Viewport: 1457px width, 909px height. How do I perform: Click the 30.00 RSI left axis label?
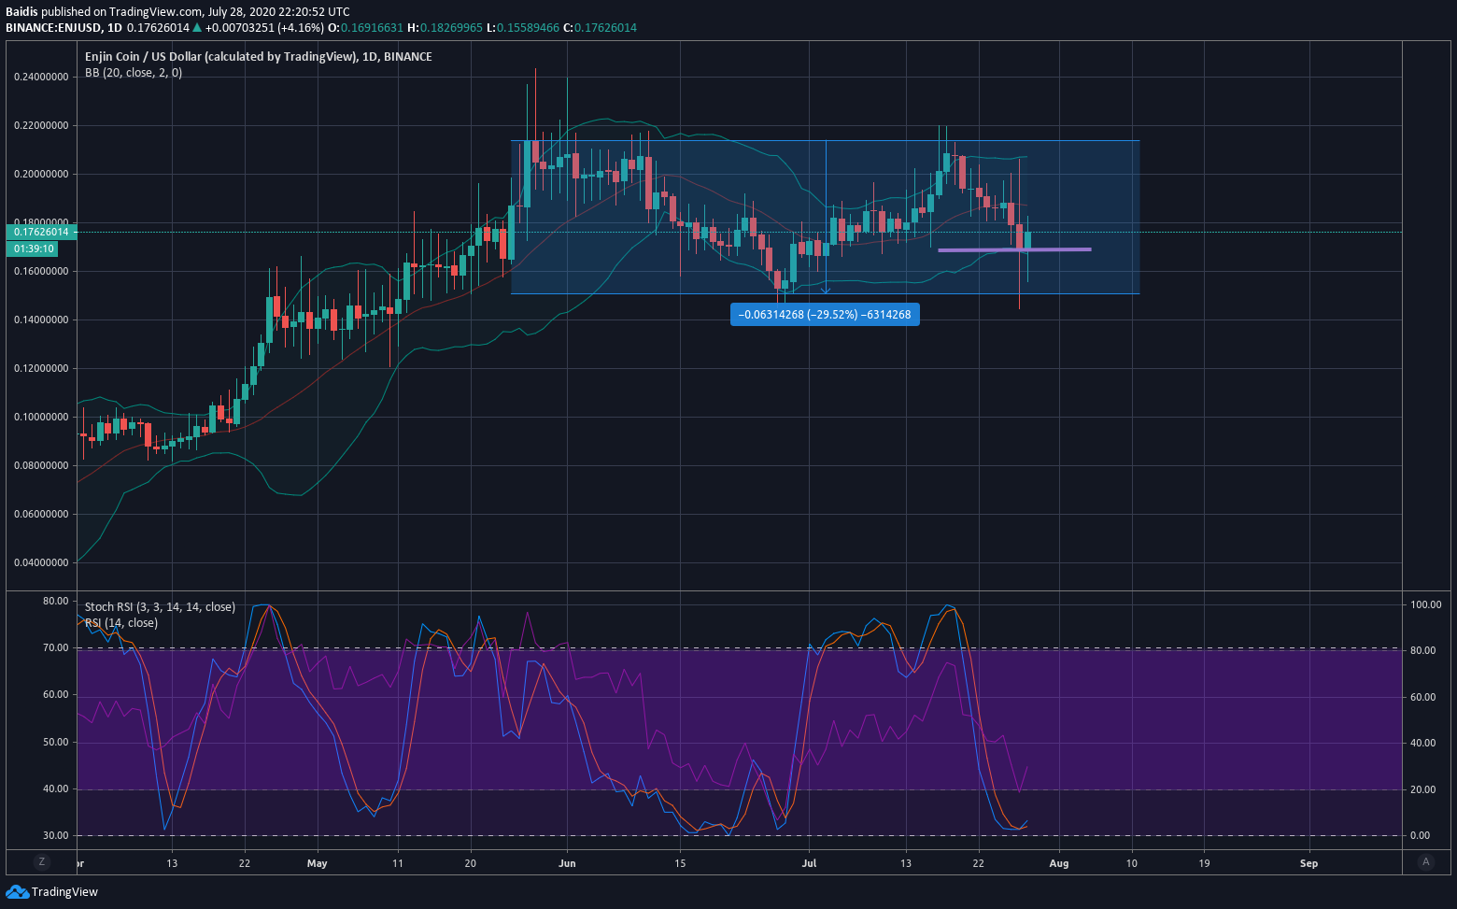tap(56, 835)
